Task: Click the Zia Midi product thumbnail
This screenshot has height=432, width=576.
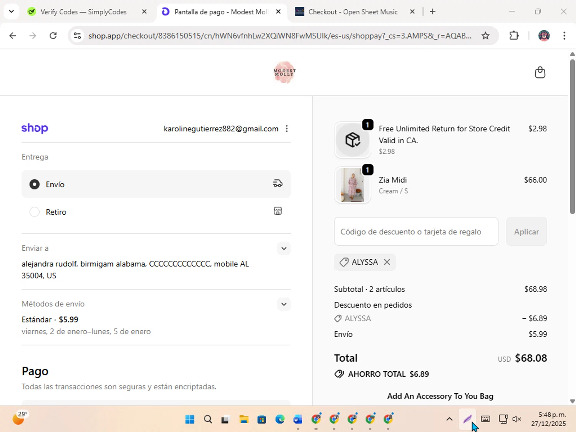Action: pos(353,185)
